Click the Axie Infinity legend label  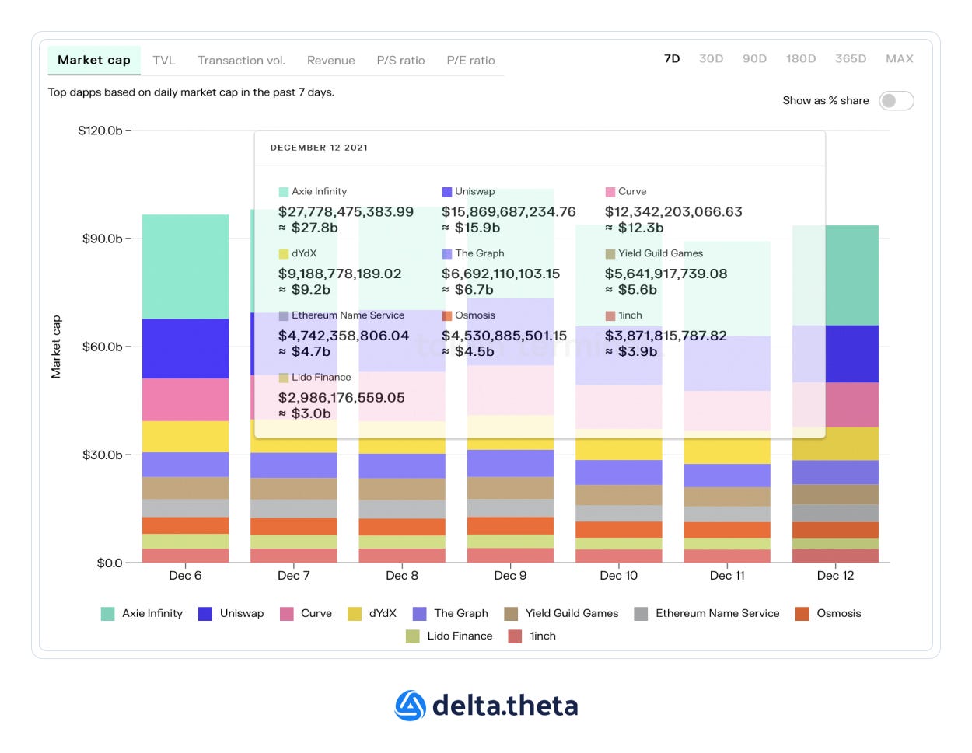[152, 613]
